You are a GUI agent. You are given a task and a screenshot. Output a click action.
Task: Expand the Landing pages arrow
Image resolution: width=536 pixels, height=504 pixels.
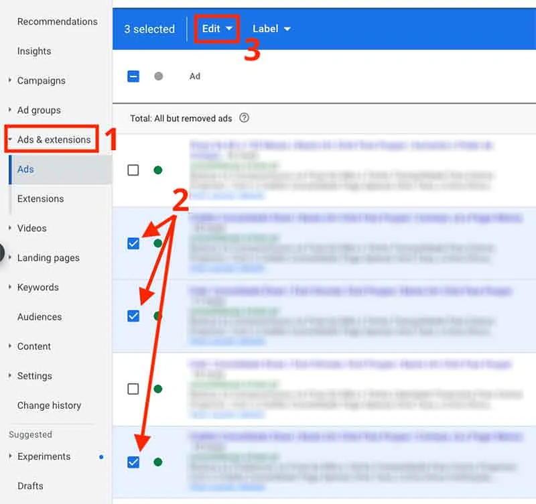(9, 257)
